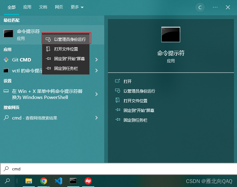Screen dimensions: 237x187
Task: Expand the Win + X setting arrow
Action: coord(97,94)
